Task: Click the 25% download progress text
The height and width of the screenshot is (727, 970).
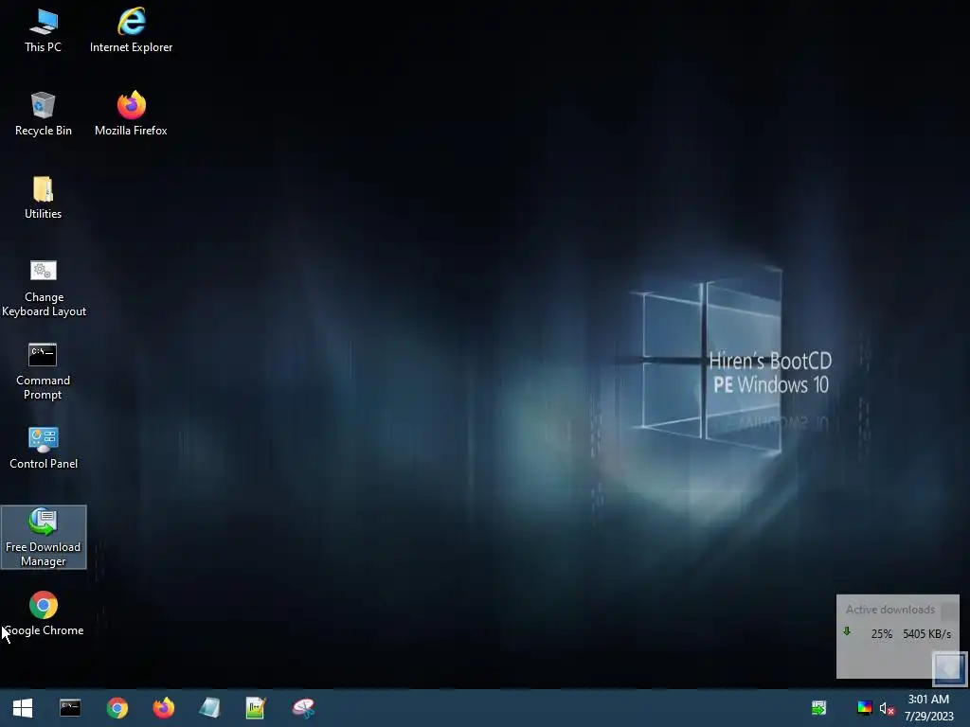Action: point(882,633)
